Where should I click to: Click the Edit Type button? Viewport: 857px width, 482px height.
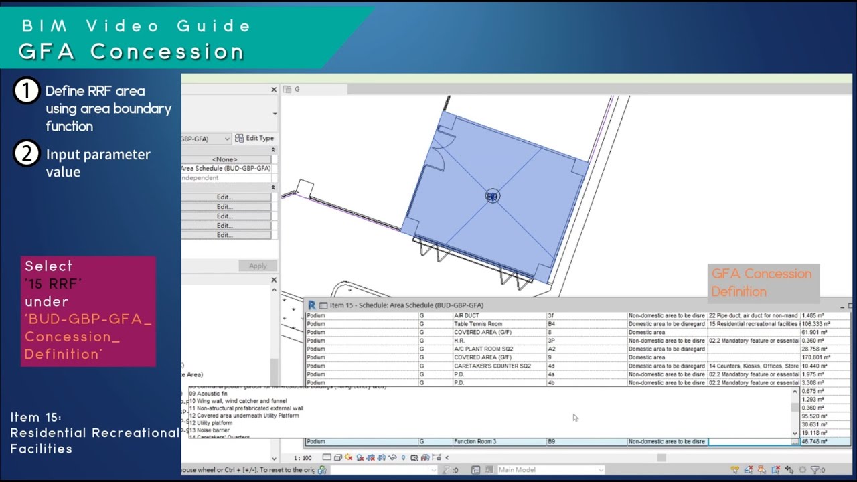tap(254, 139)
